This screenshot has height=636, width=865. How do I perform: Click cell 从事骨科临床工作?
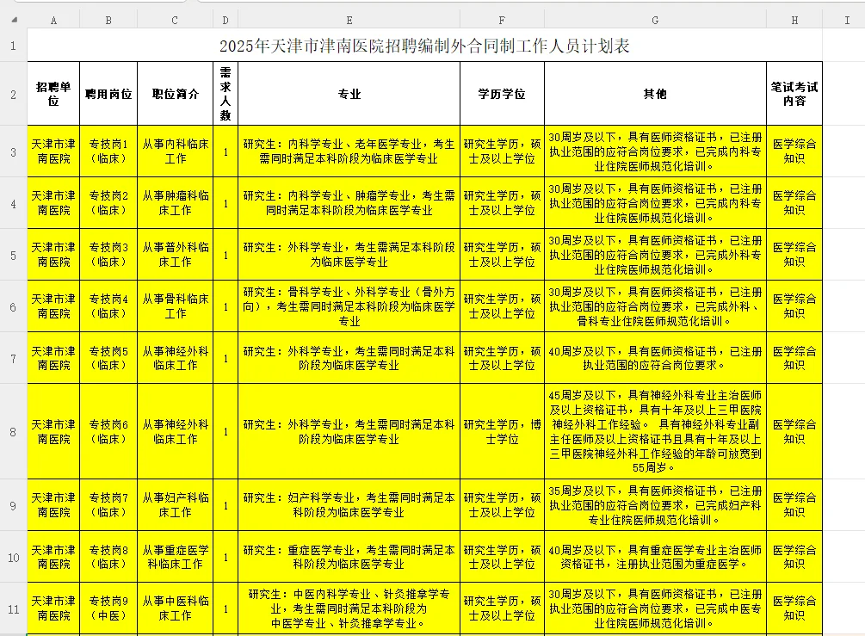tap(175, 306)
